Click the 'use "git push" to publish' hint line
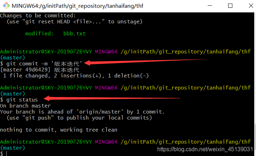This screenshot has width=256, height=156. [x=79, y=118]
